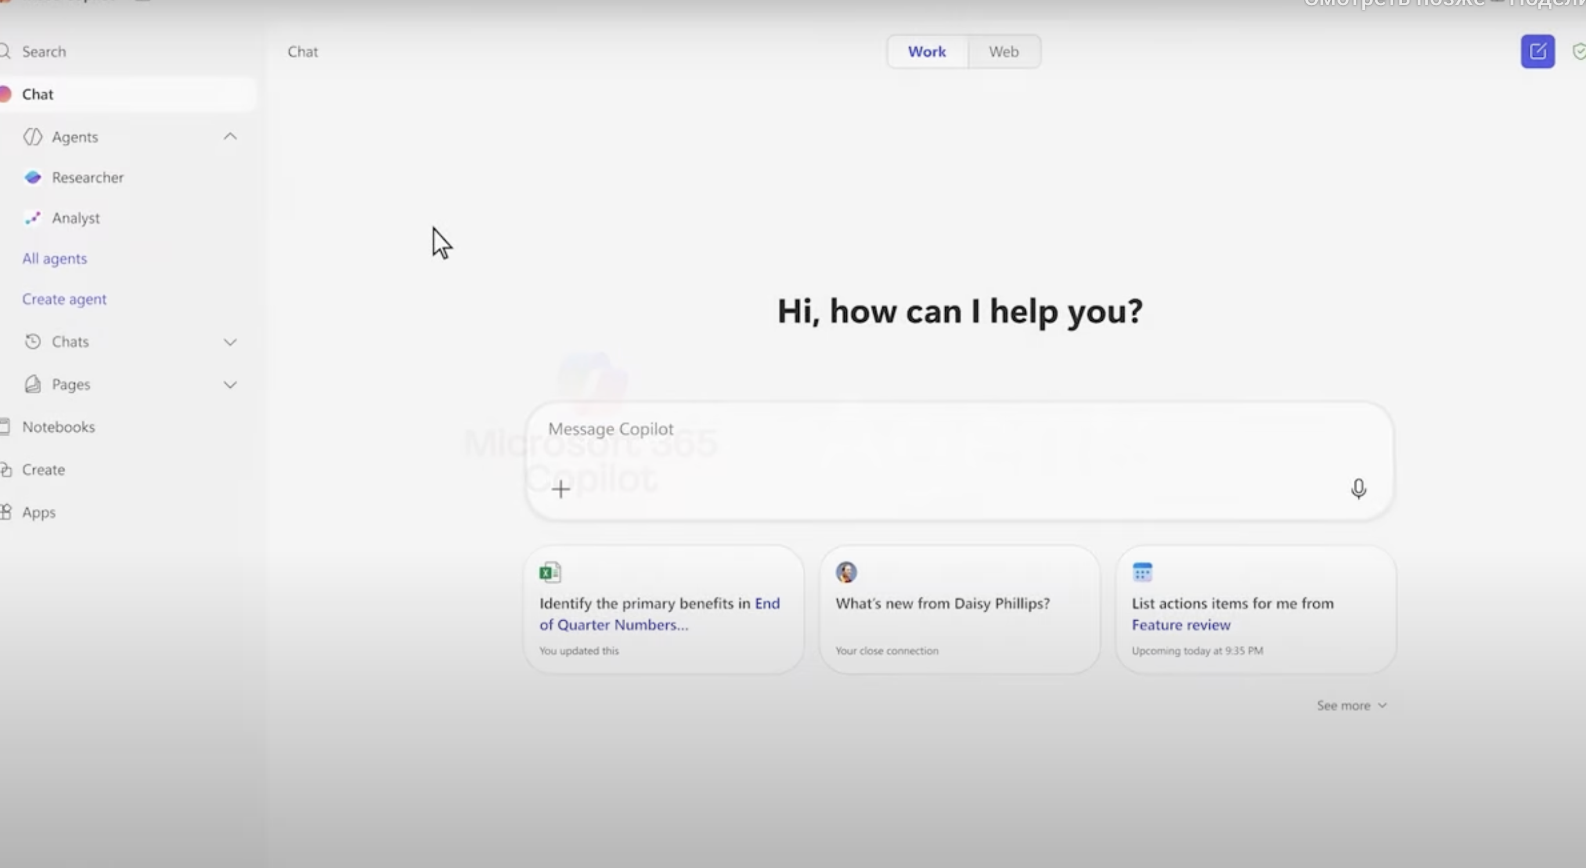Click the plus attach icon
Viewport: 1586px width, 868px height.
pos(560,489)
